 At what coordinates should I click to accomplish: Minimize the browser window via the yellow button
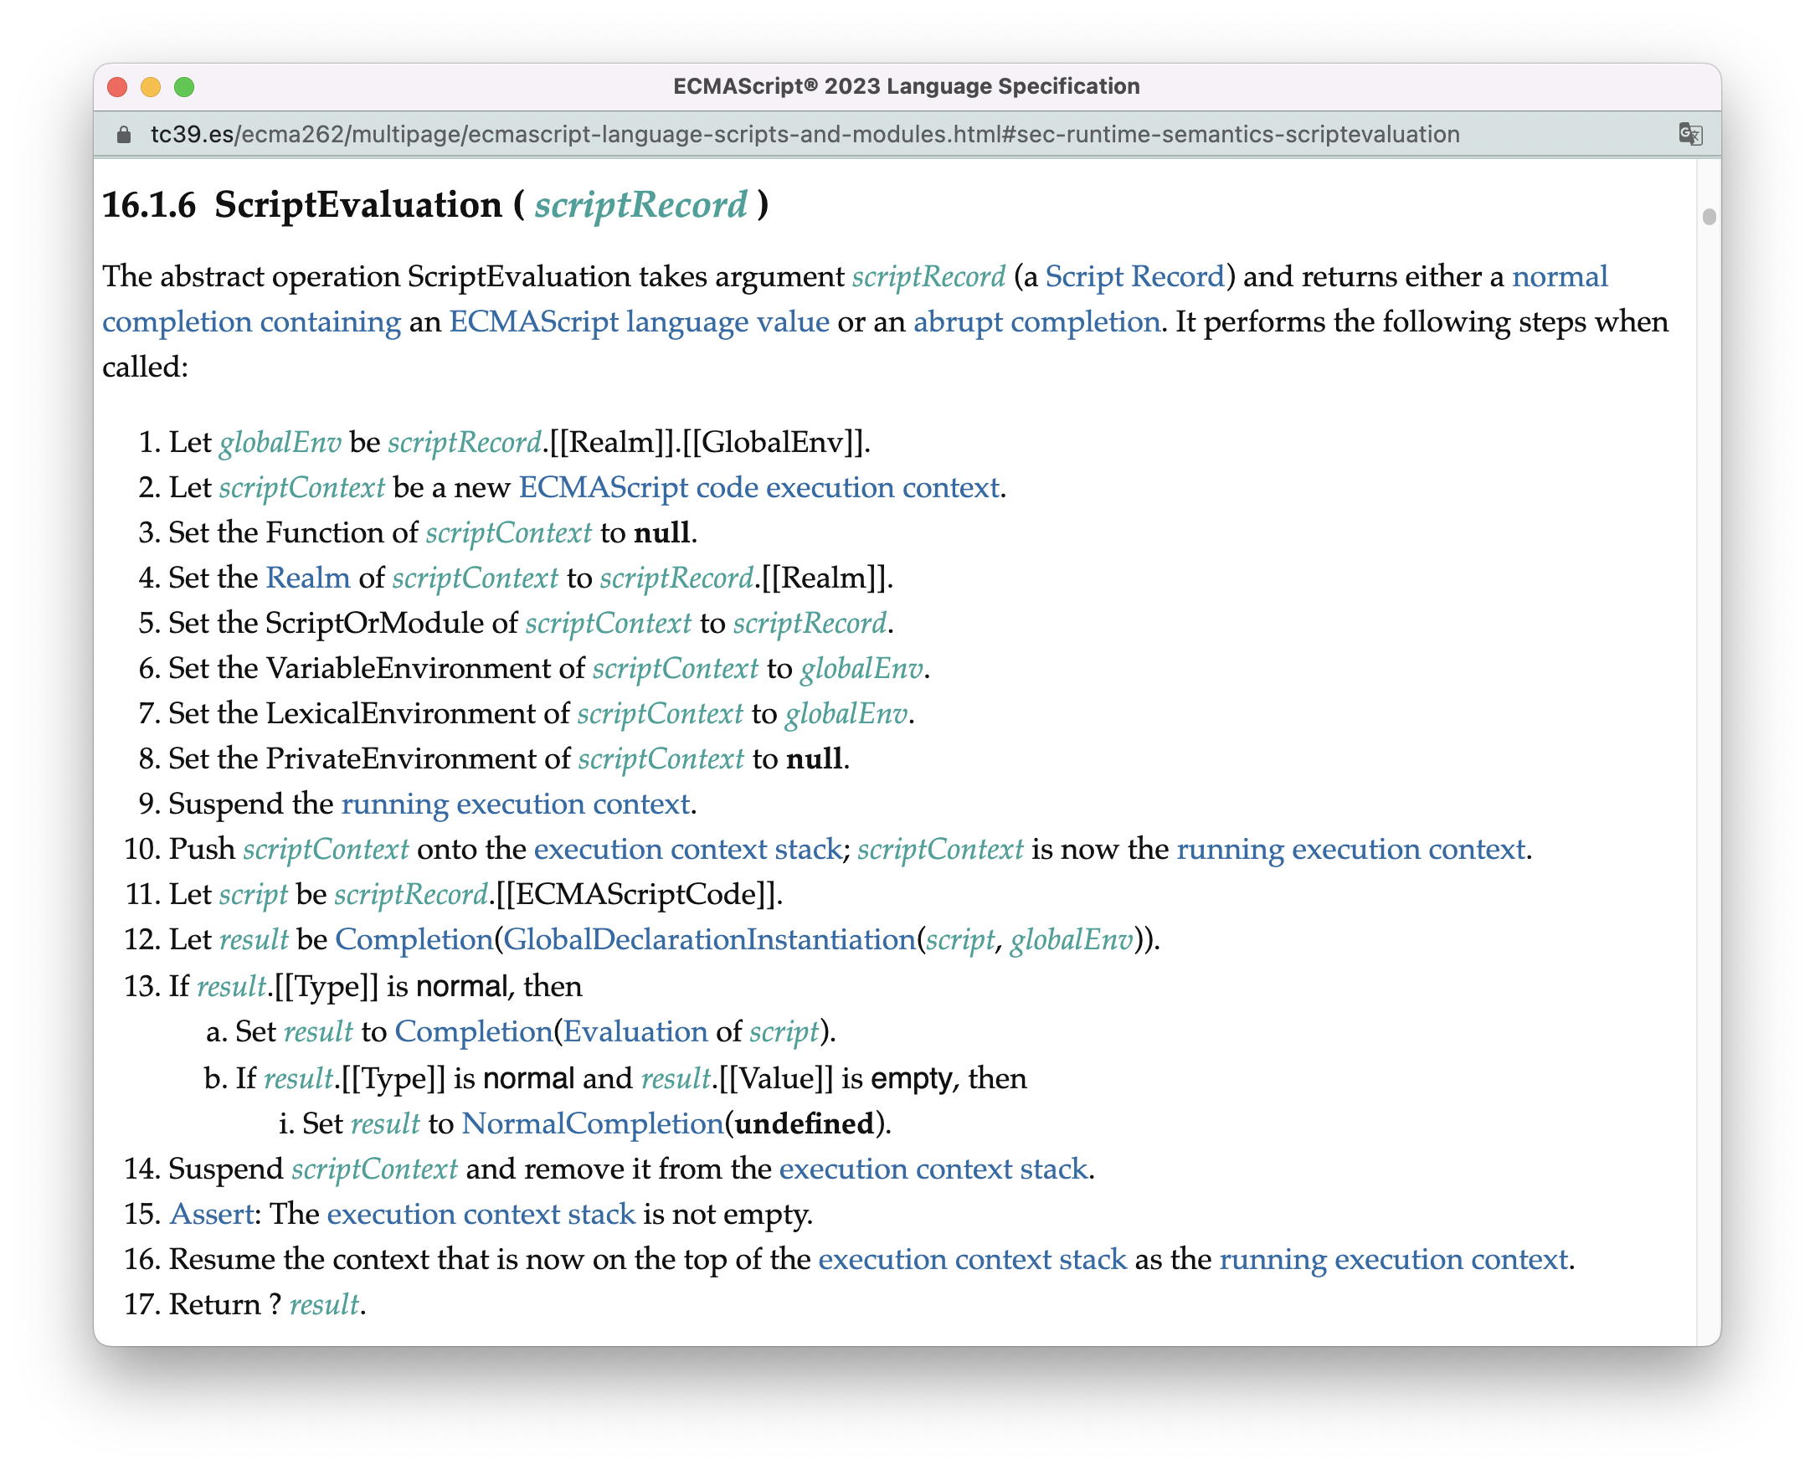pos(152,85)
